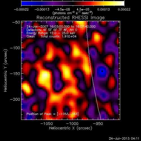Click the black center of the colorbar
The width and height of the screenshot is (141, 141).
point(73,3)
